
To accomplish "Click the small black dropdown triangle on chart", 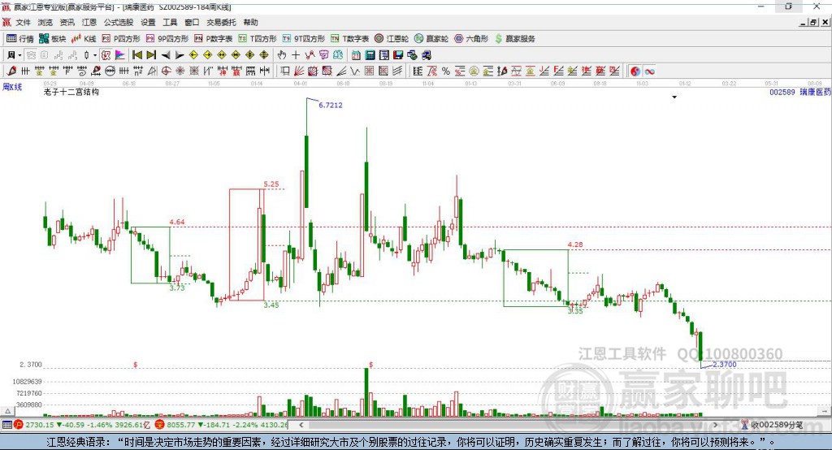I will point(674,97).
